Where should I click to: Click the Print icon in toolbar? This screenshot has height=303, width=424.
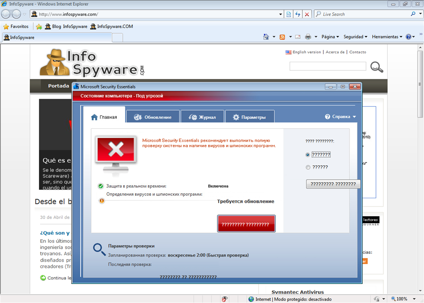[308, 37]
